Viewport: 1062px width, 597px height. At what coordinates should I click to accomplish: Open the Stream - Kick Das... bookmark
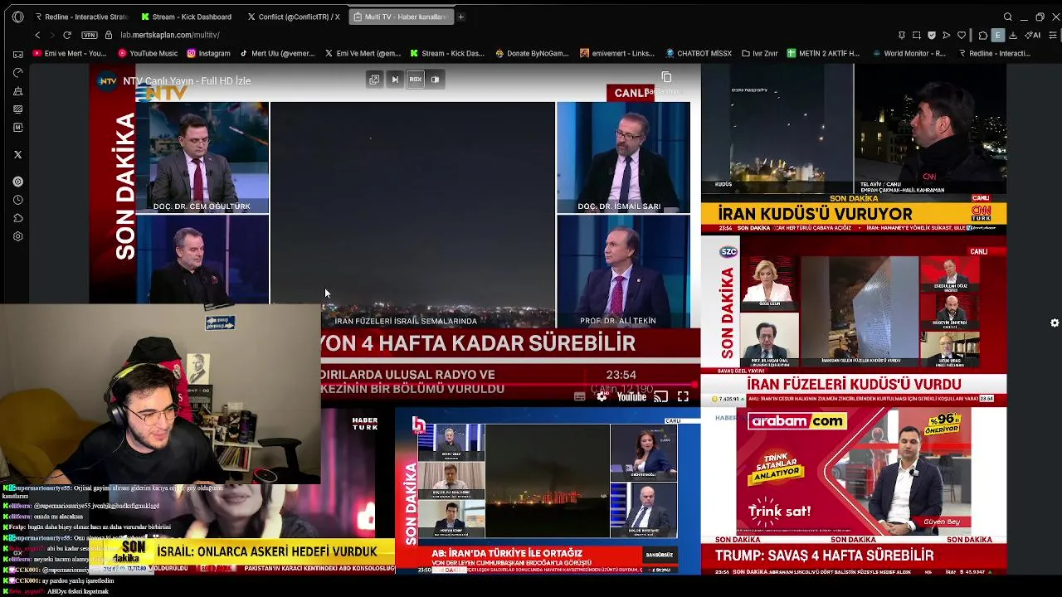(446, 53)
